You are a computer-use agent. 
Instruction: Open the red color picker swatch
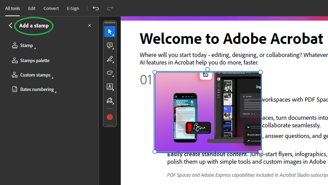(x=110, y=117)
